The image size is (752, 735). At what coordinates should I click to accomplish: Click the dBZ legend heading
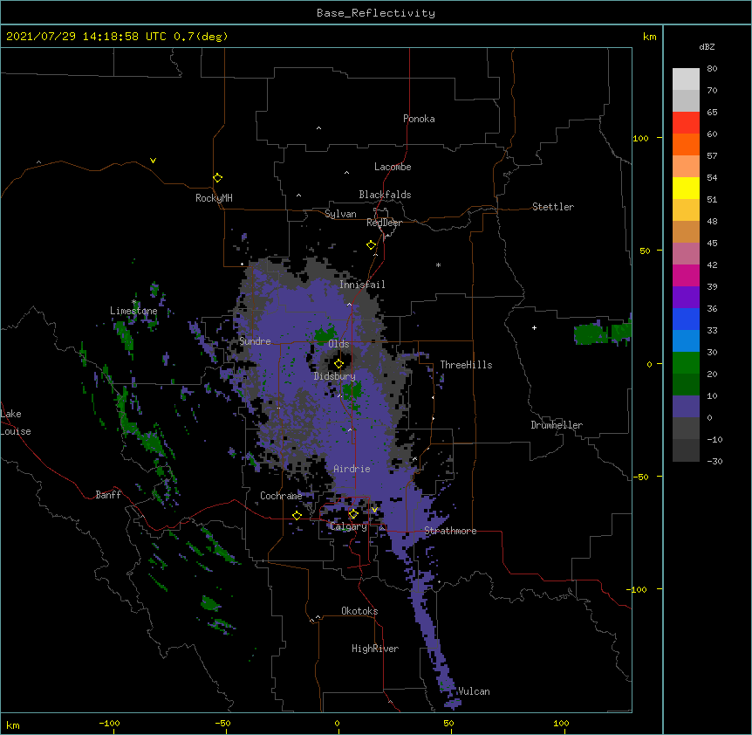pos(707,47)
